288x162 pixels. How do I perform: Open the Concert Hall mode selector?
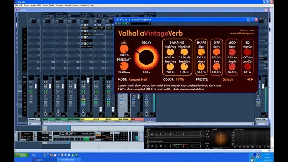point(138,79)
